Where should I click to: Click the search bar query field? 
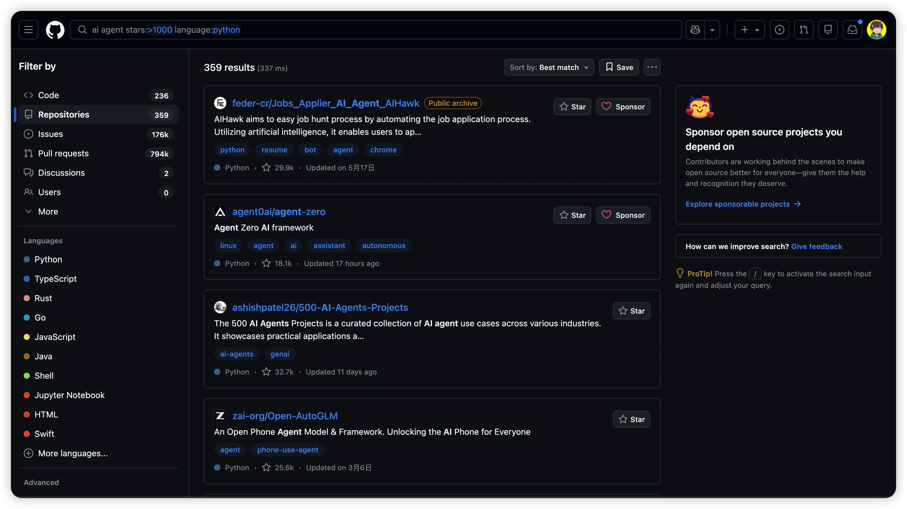376,30
